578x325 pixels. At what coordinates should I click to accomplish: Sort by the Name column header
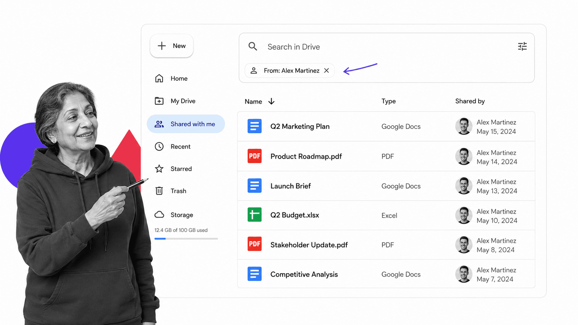[253, 102]
